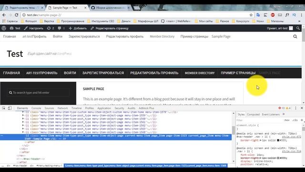
Task: Switch to Sources tab in DevTools
Action: (50, 108)
